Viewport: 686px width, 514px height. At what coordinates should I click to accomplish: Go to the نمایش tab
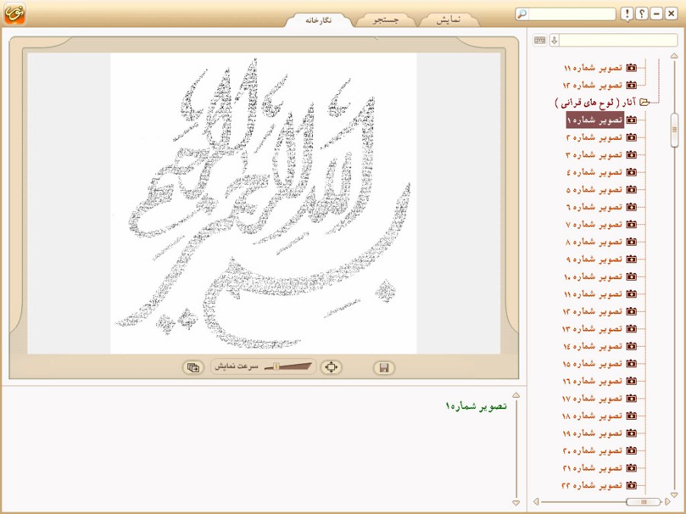click(x=448, y=20)
